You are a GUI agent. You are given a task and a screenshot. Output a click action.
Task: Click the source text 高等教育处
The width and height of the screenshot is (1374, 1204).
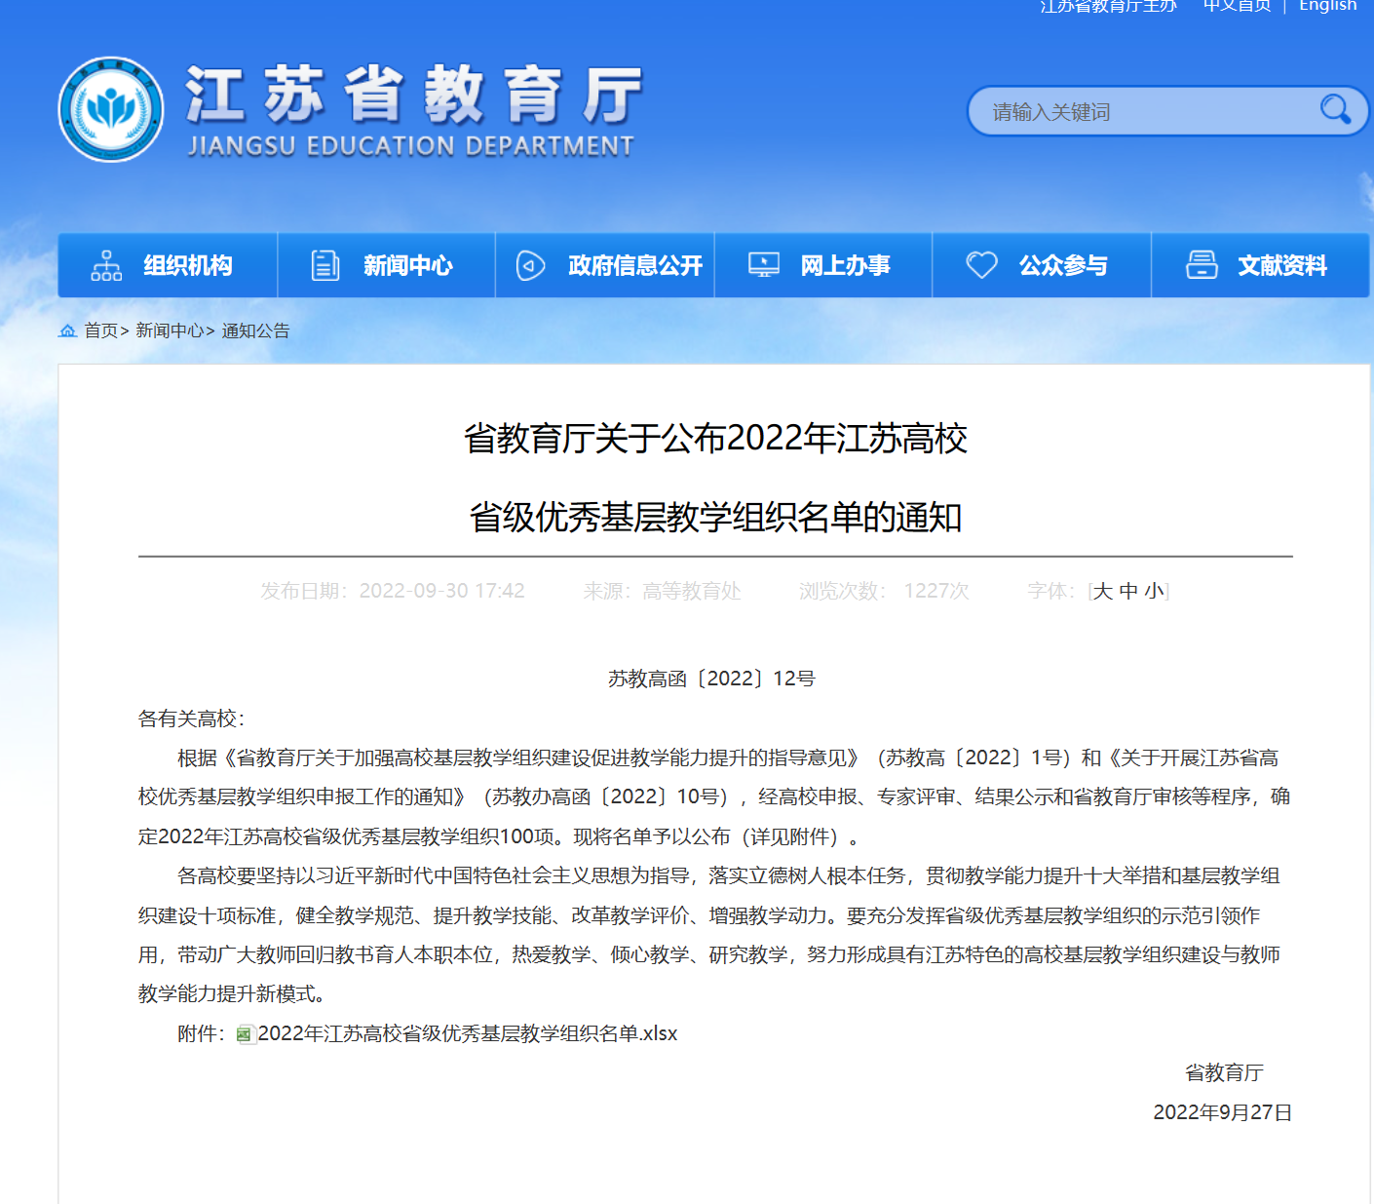click(x=692, y=591)
